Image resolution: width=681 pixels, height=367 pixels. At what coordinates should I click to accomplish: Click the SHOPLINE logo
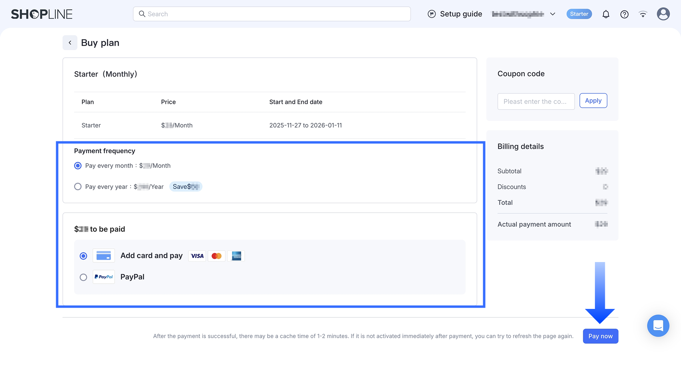click(x=42, y=14)
